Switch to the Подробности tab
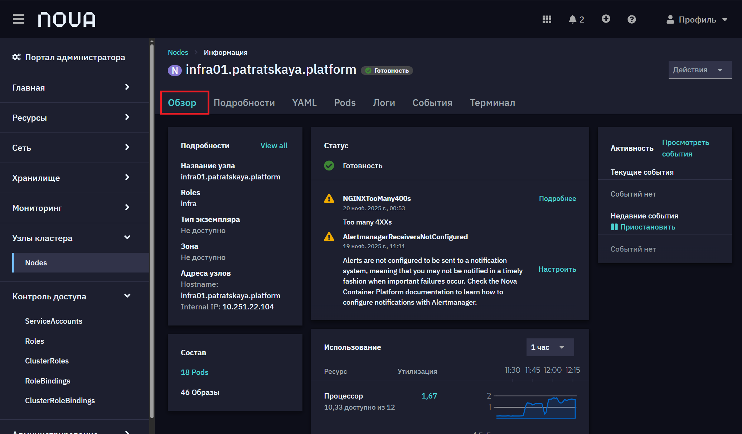The height and width of the screenshot is (434, 742). pyautogui.click(x=244, y=103)
